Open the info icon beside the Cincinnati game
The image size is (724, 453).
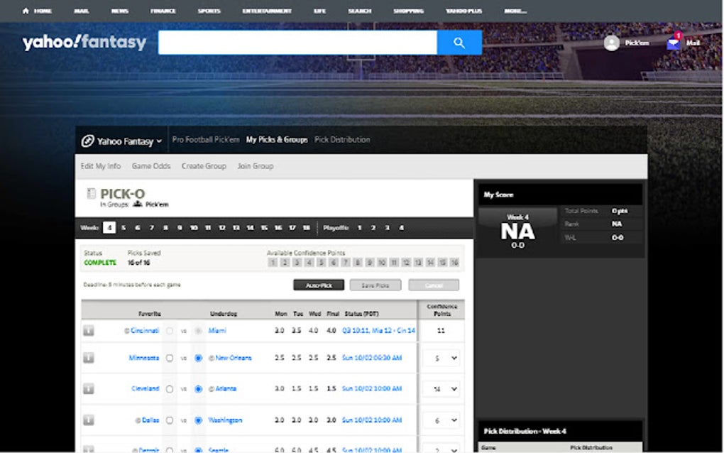pyautogui.click(x=88, y=330)
